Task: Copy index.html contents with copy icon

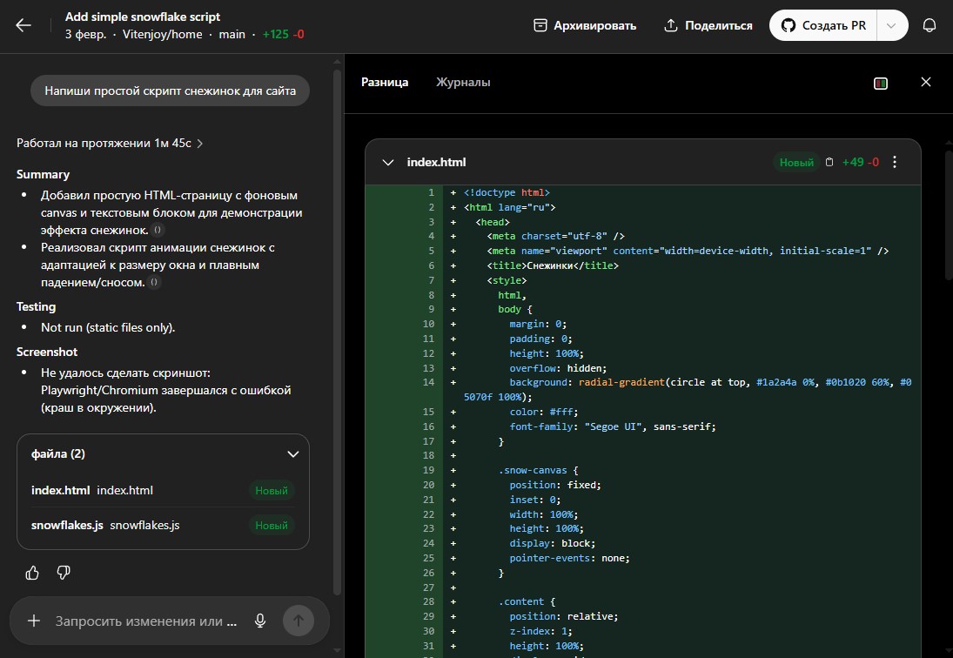Action: (829, 162)
